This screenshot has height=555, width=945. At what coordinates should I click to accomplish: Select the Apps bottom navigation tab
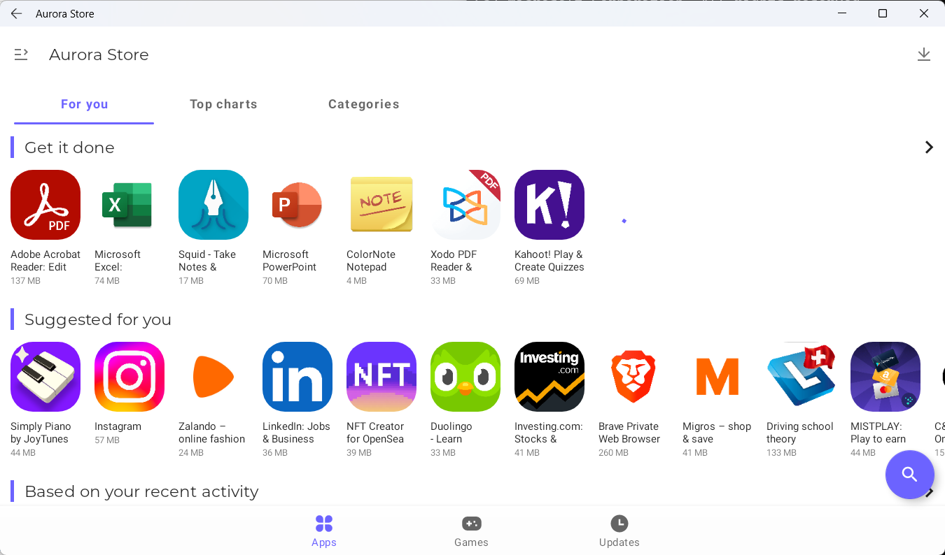[x=324, y=531]
